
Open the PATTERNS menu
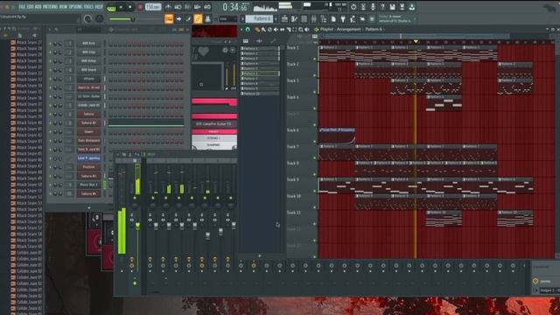pyautogui.click(x=50, y=7)
